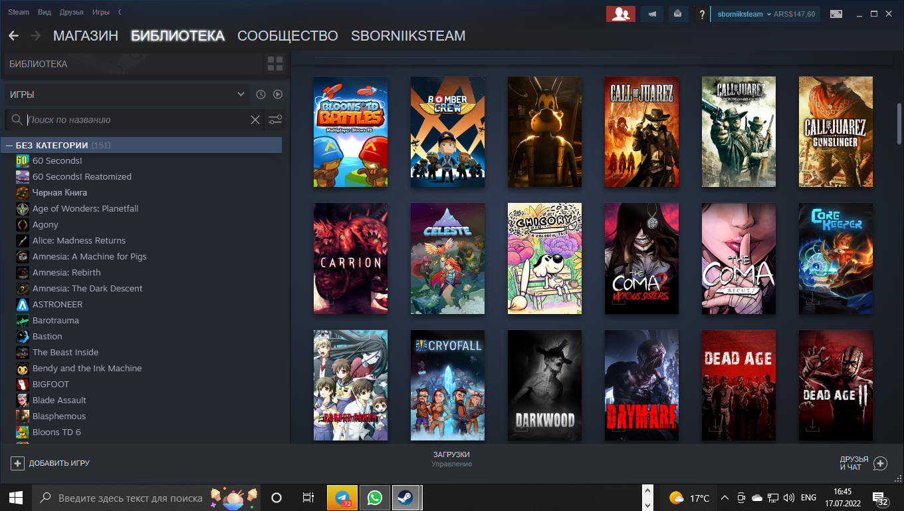Open the Windows Start menu
The width and height of the screenshot is (904, 511).
point(16,498)
